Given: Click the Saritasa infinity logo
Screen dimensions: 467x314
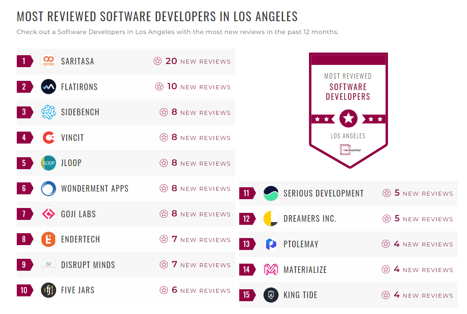Looking at the screenshot, I should (x=48, y=61).
